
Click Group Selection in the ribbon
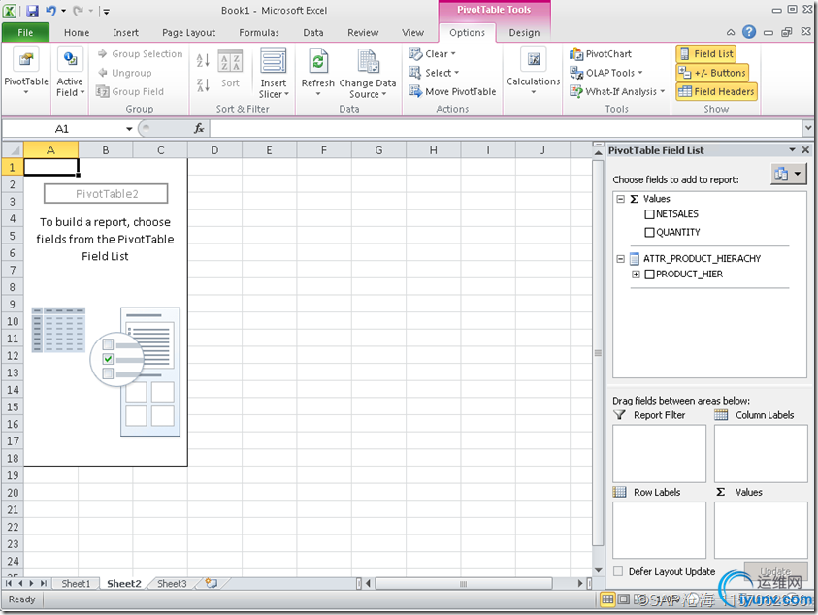140,53
